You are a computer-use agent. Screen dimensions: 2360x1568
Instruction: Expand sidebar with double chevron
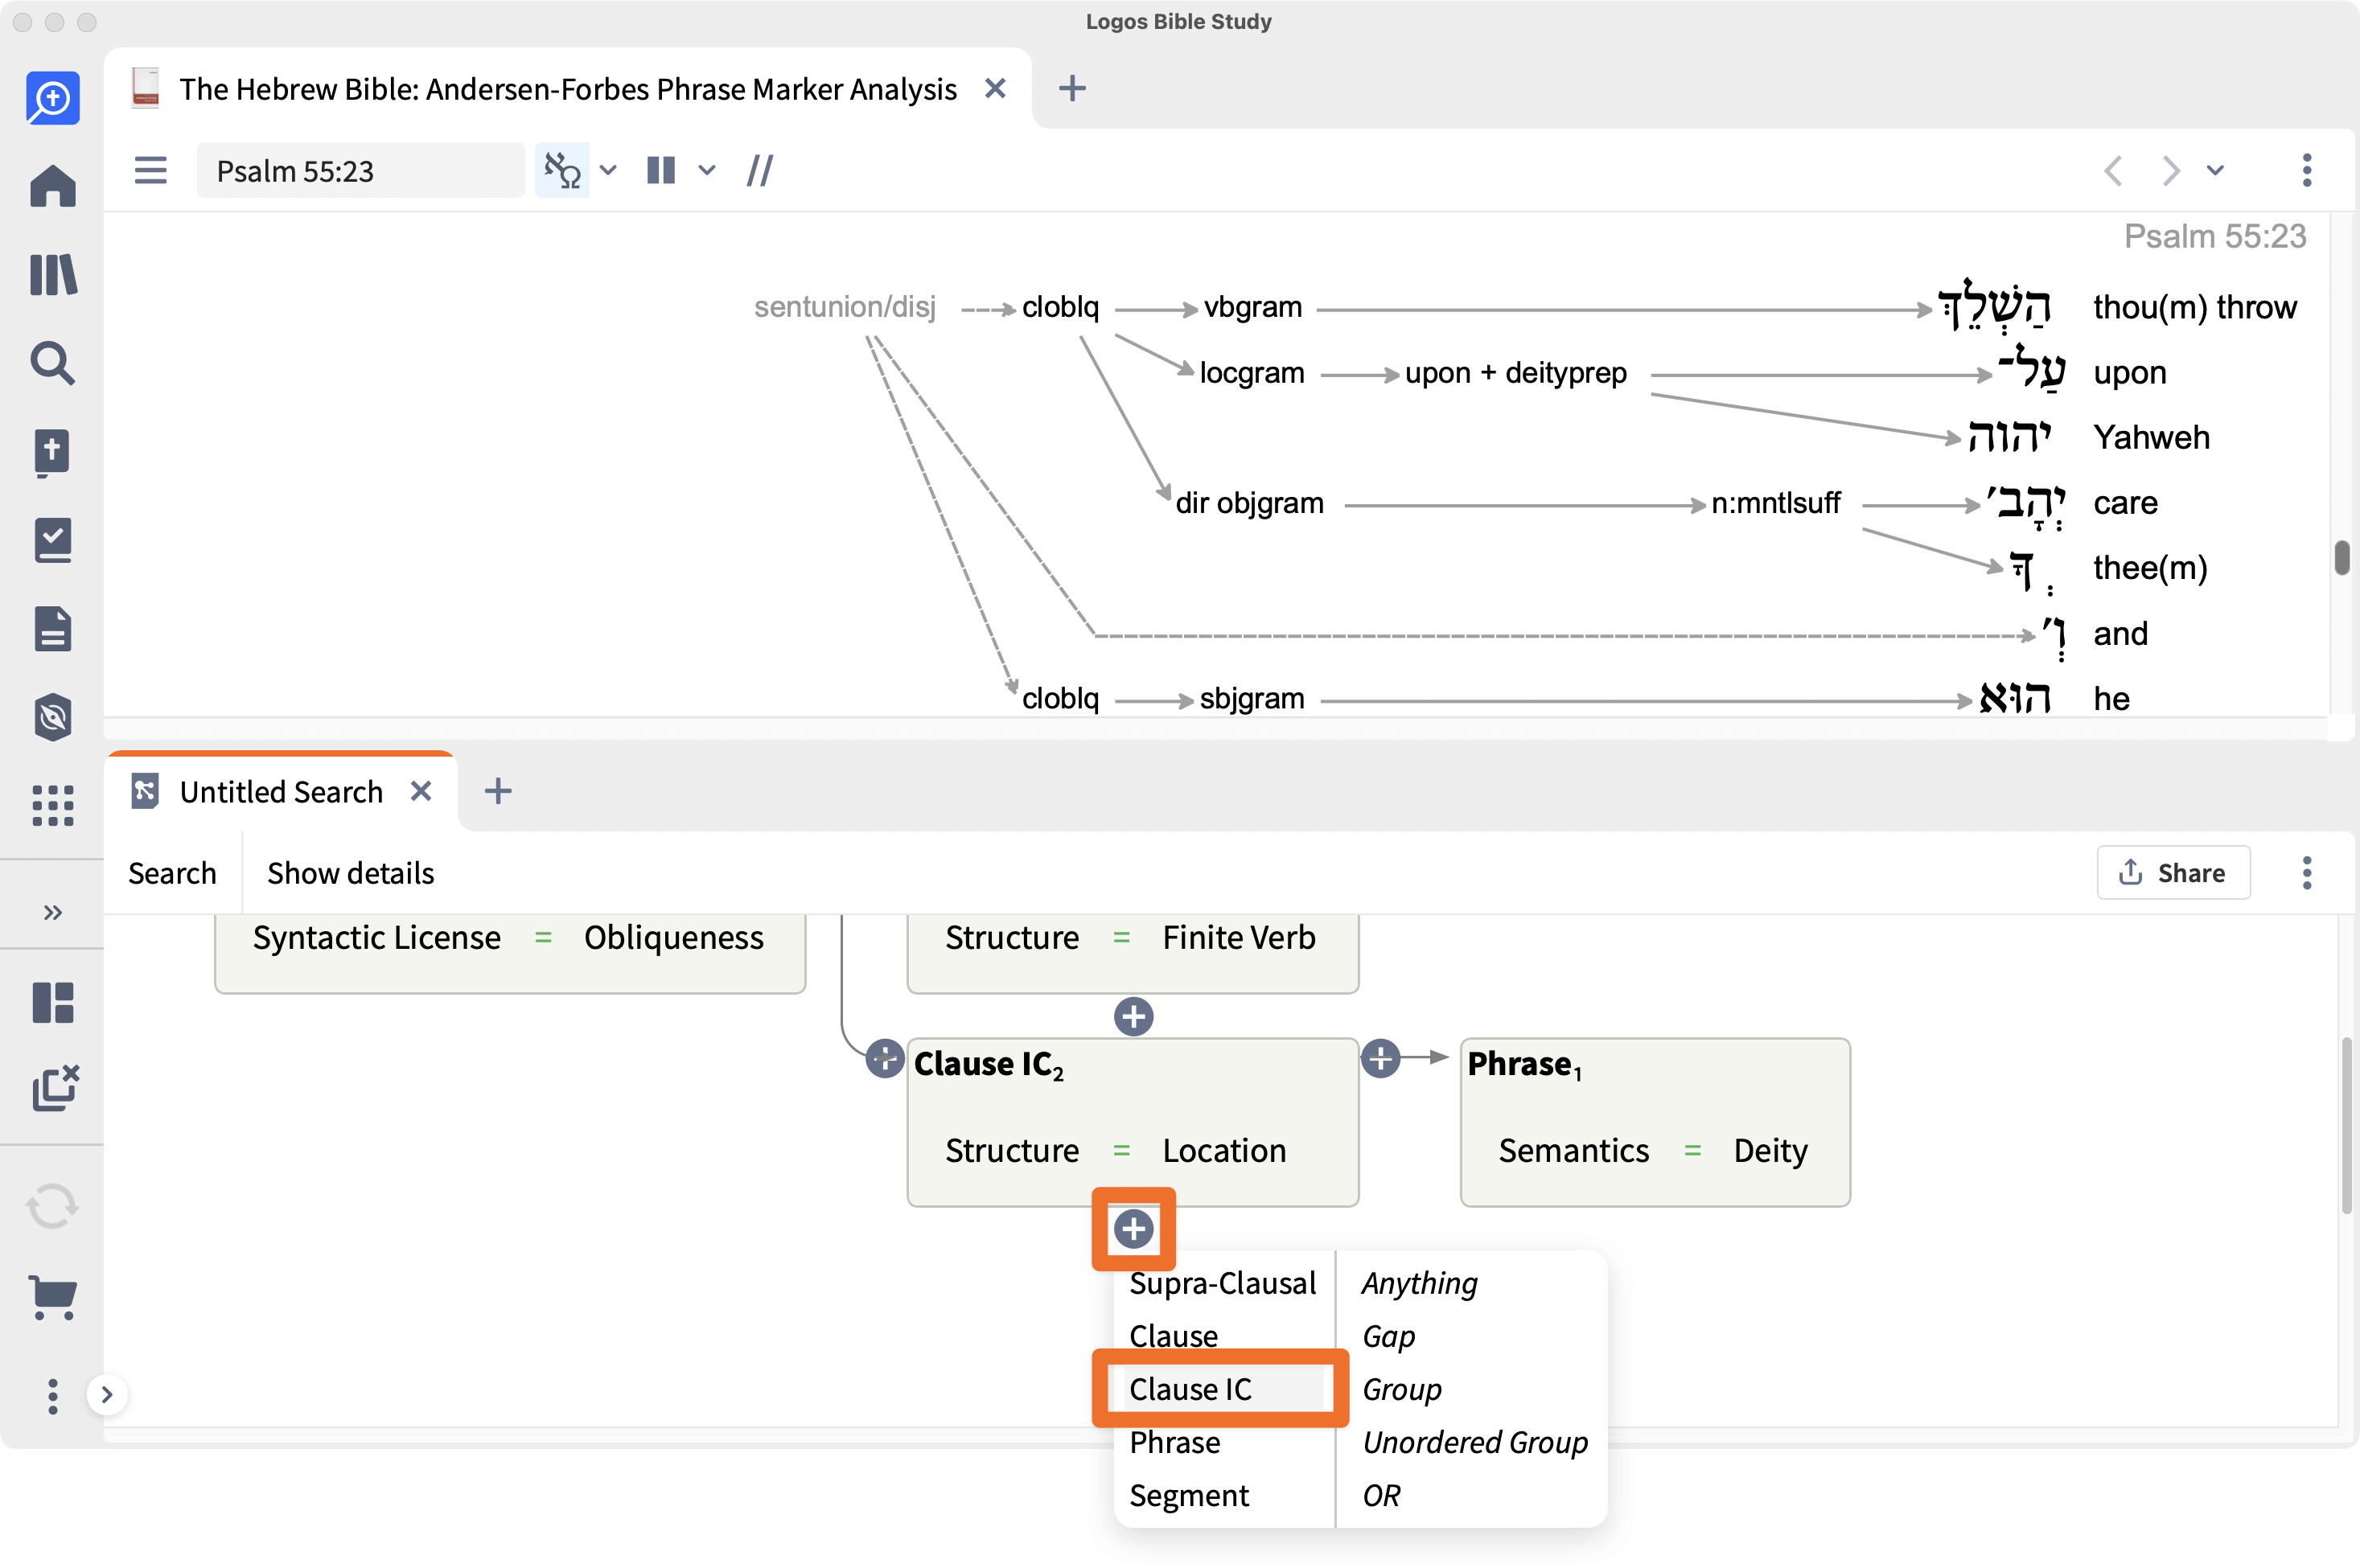tap(52, 912)
